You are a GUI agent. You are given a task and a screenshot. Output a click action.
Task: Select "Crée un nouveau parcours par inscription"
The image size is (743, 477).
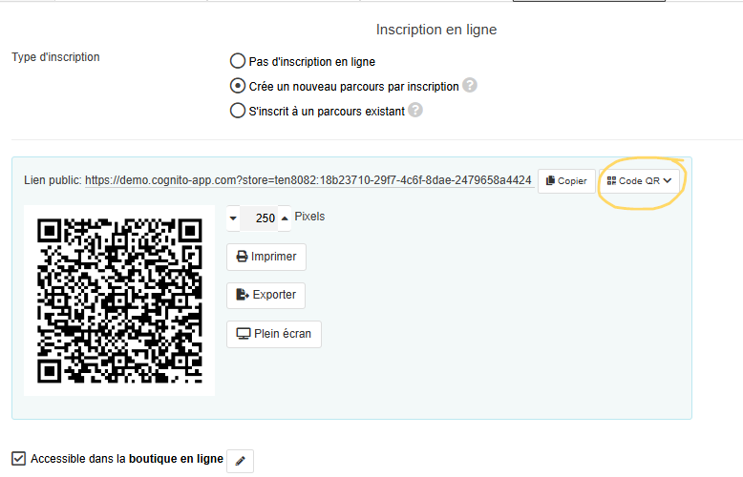(238, 86)
